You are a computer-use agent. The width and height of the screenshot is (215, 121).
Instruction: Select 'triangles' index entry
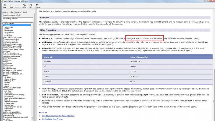tap(6, 62)
